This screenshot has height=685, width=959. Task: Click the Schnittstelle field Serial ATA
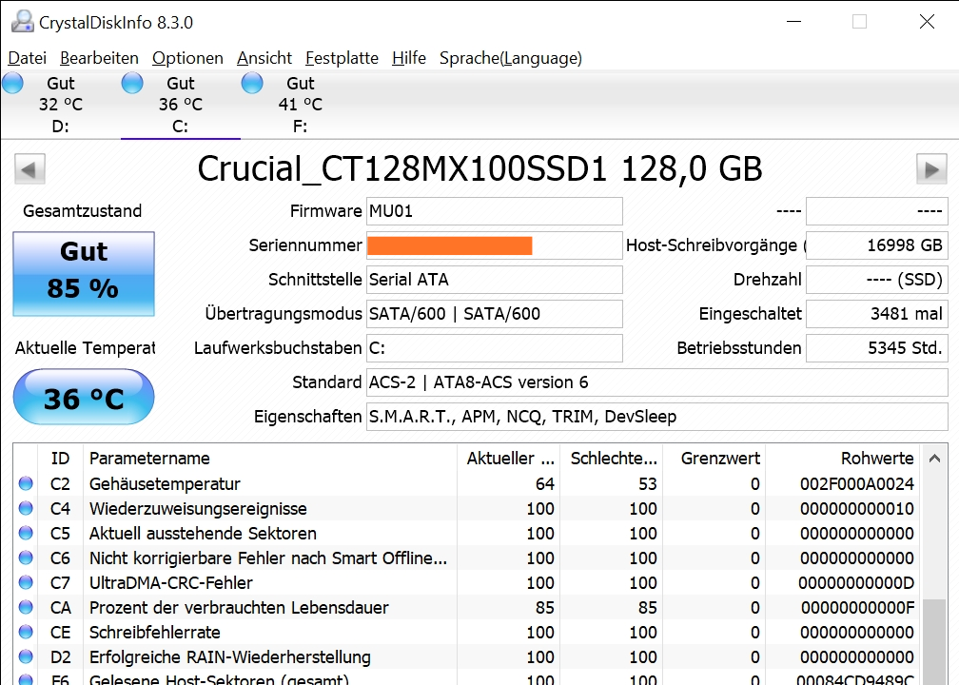tap(494, 280)
